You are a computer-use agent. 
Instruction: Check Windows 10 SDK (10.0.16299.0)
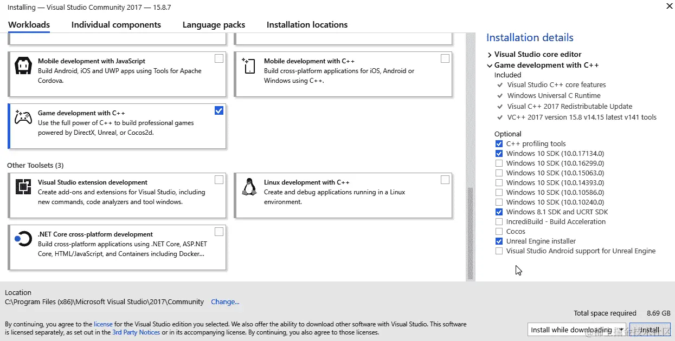pos(499,163)
